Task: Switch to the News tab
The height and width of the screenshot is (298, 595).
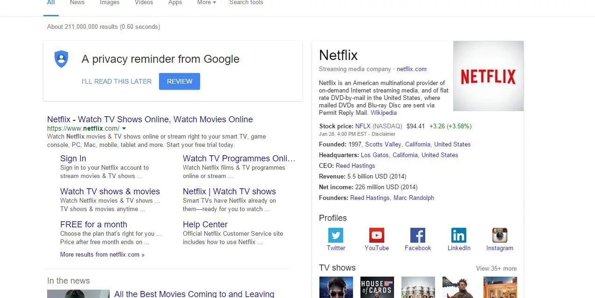Action: point(77,3)
